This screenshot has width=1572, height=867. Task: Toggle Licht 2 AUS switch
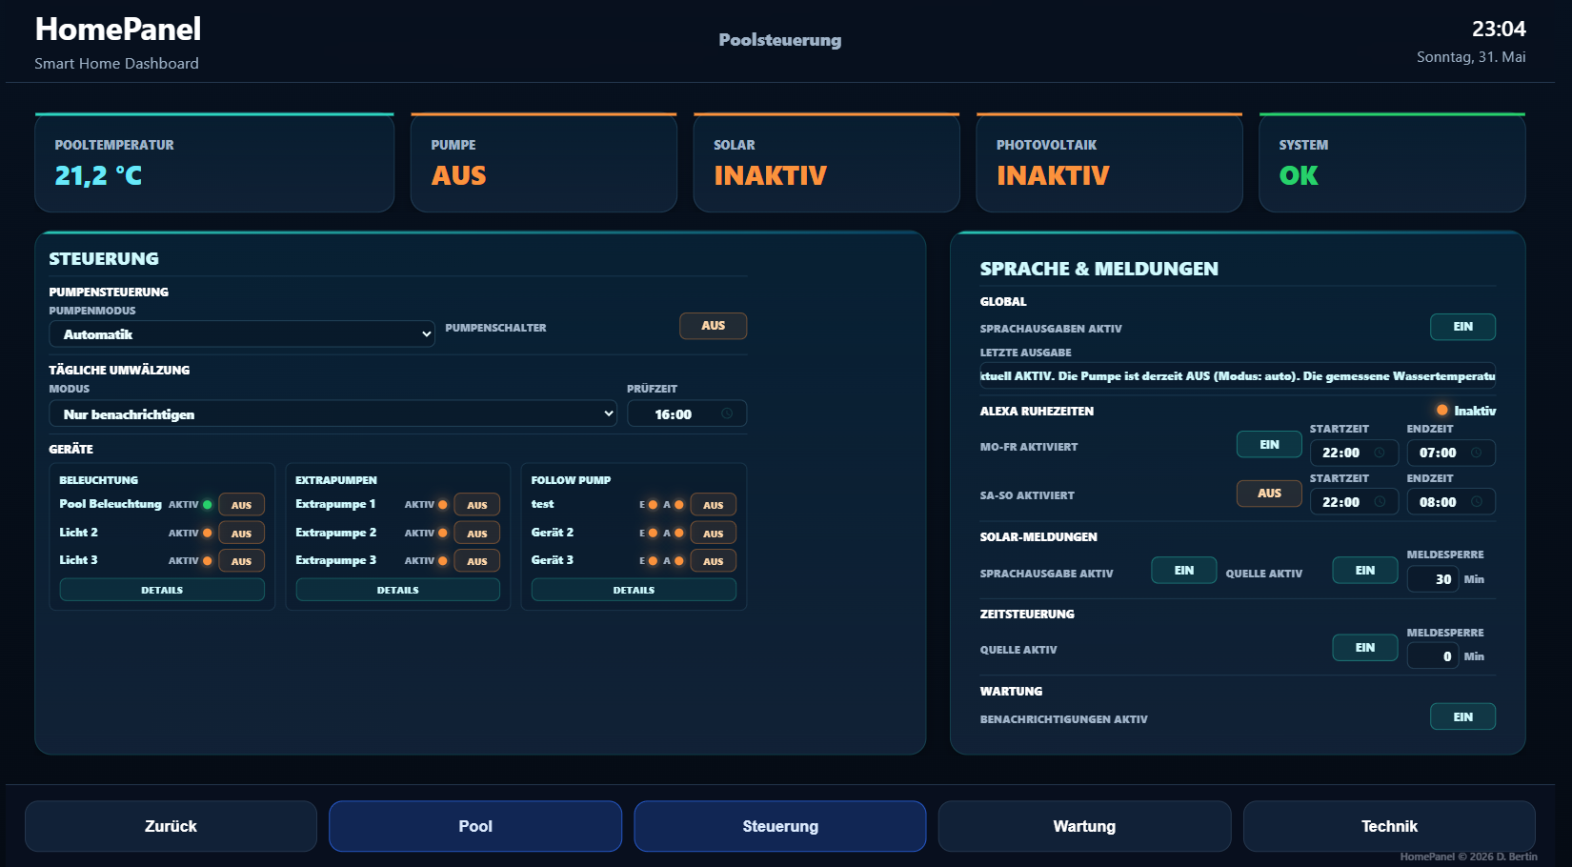point(241,534)
